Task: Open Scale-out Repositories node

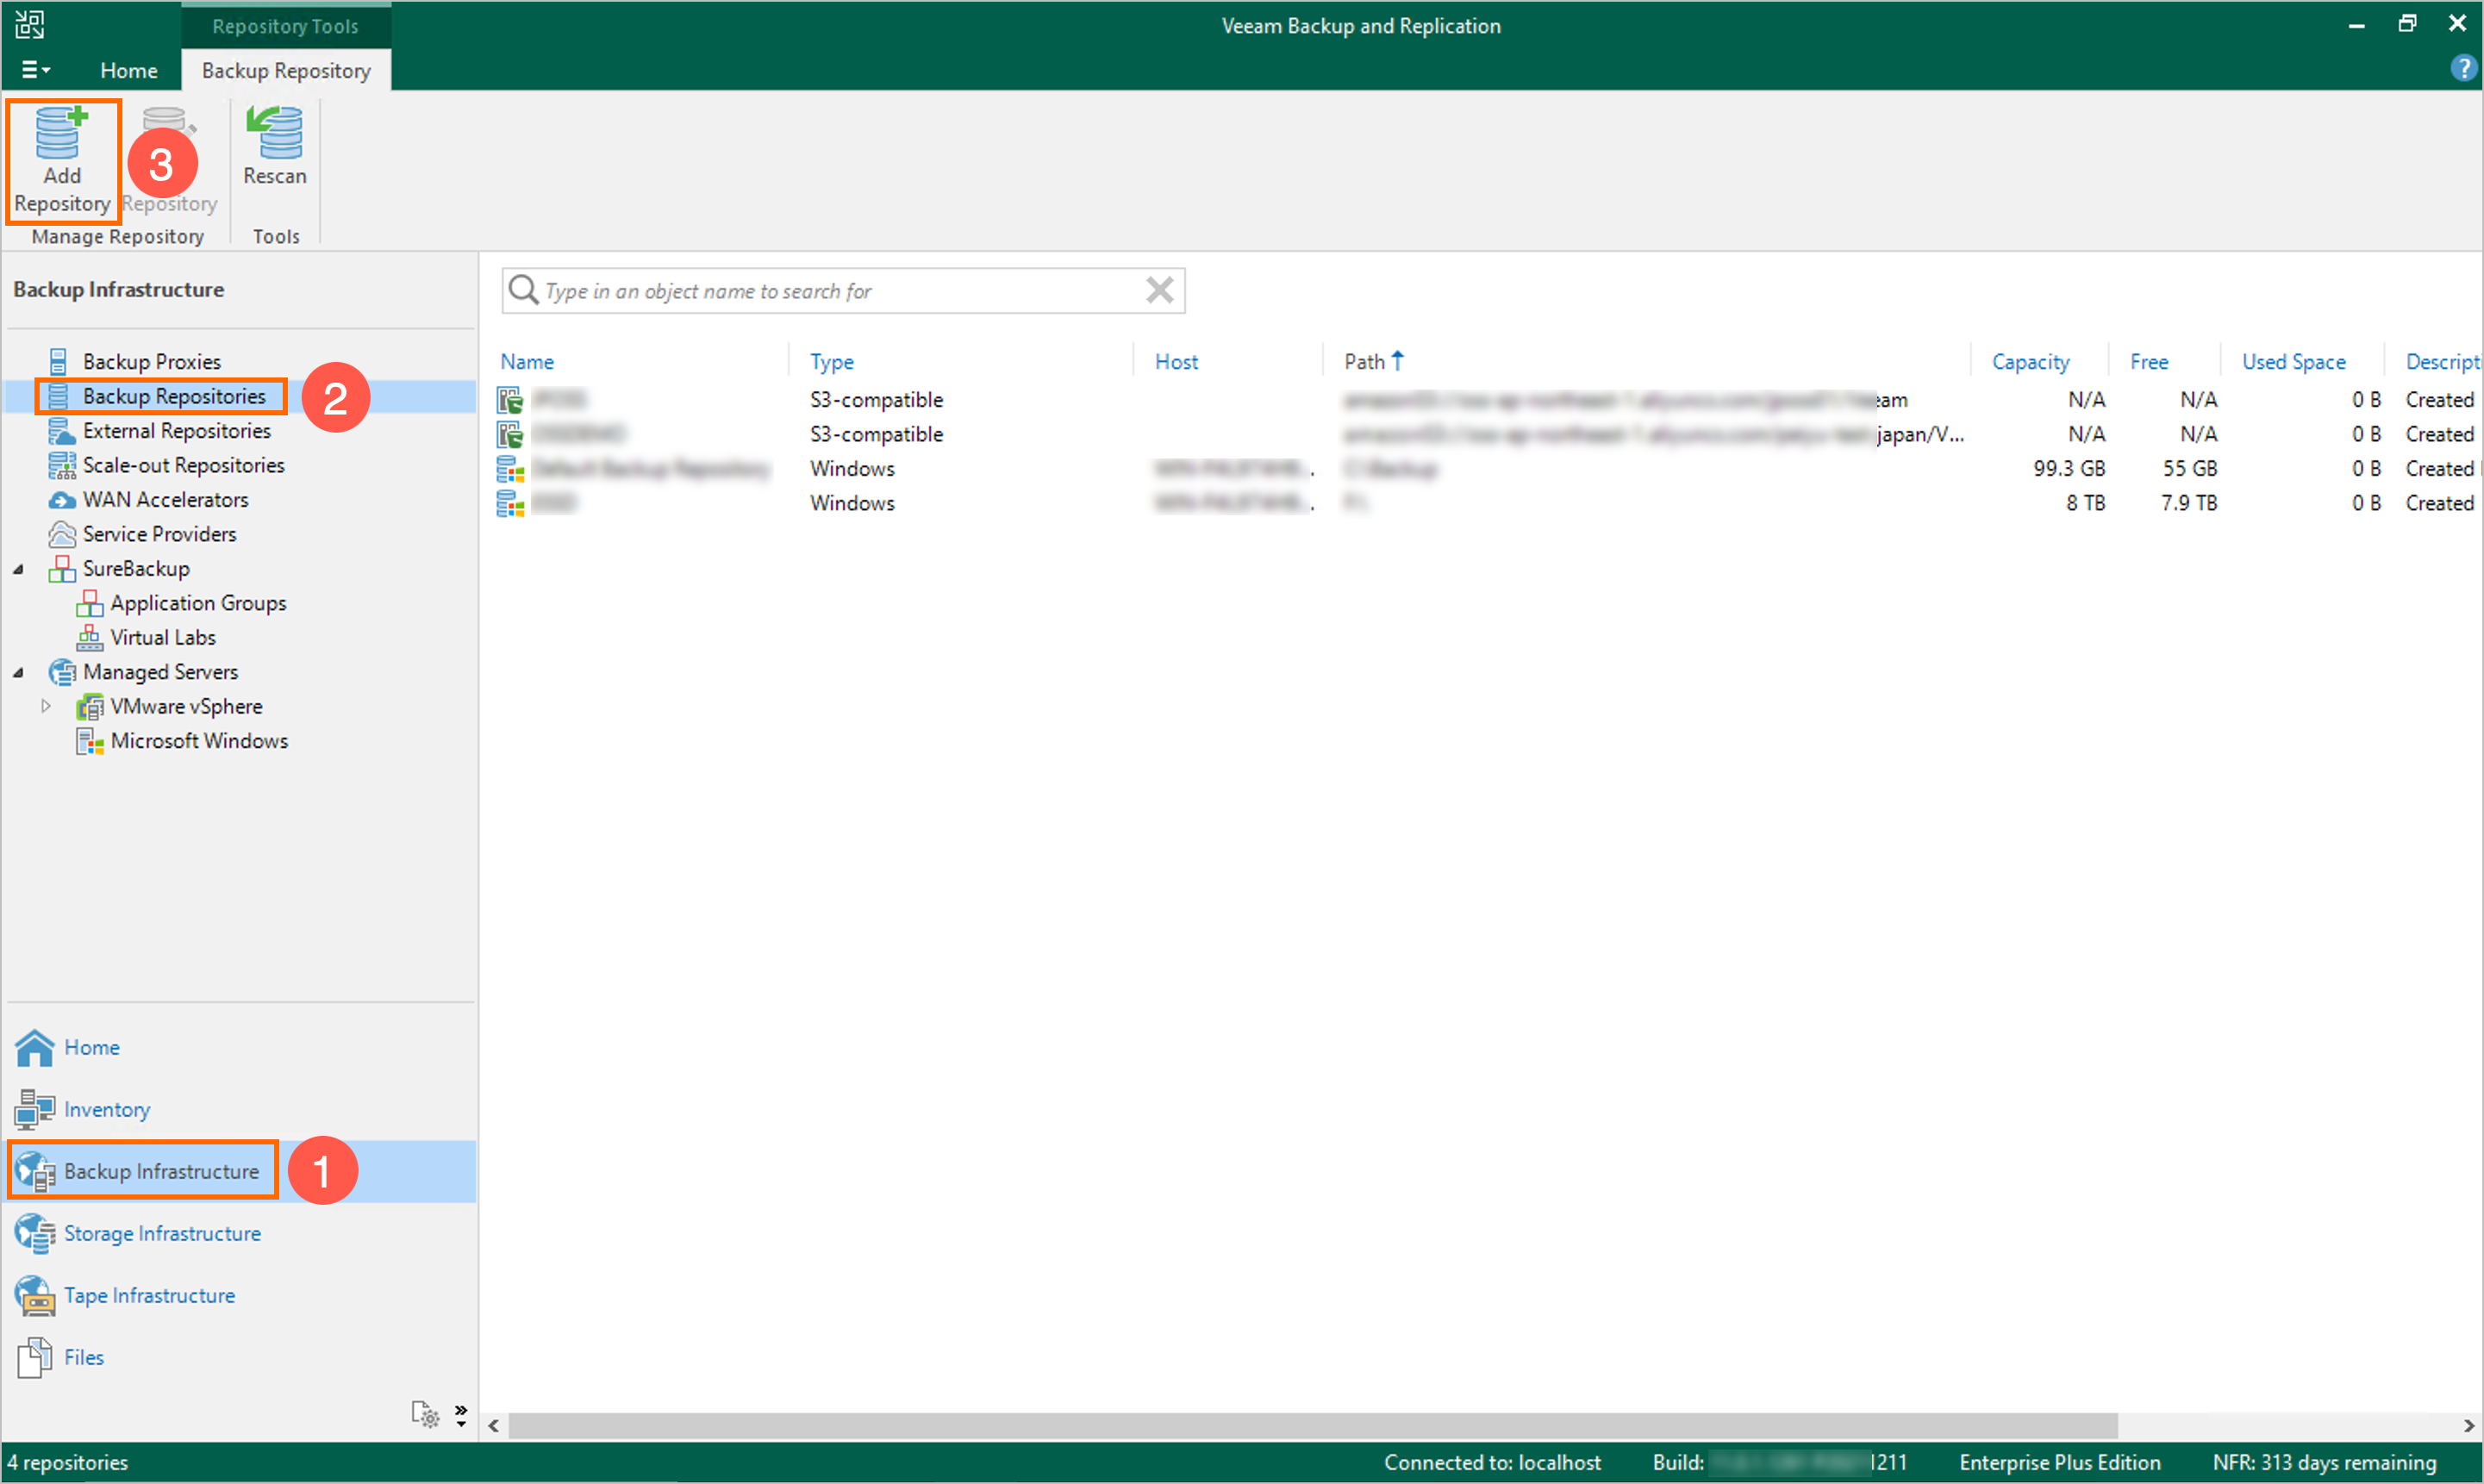Action: point(183,465)
